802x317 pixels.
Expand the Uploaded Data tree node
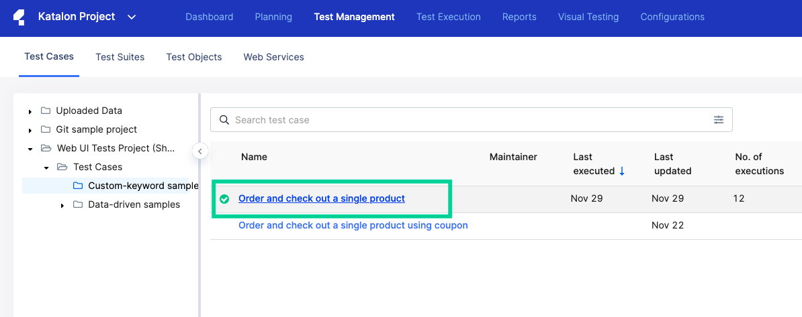30,111
